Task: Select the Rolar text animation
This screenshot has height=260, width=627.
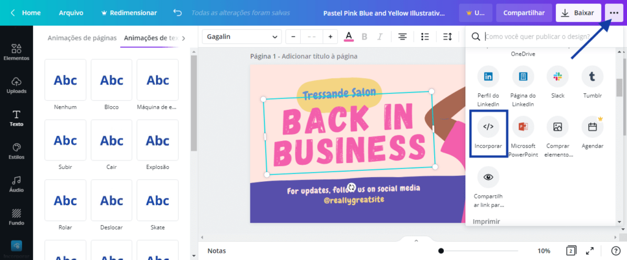Action: [x=65, y=205]
